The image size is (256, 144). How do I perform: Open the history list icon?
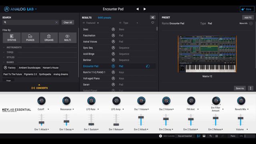[x=217, y=136]
